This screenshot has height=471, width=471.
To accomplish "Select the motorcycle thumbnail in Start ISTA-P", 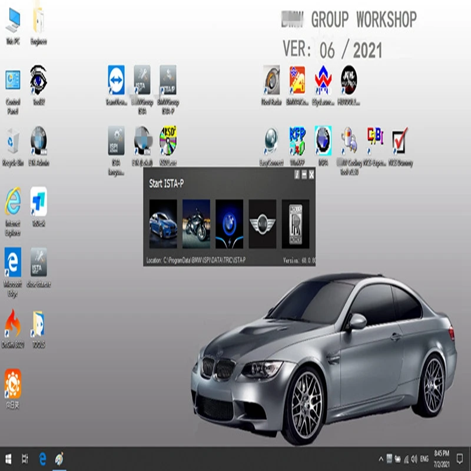I will pos(196,224).
